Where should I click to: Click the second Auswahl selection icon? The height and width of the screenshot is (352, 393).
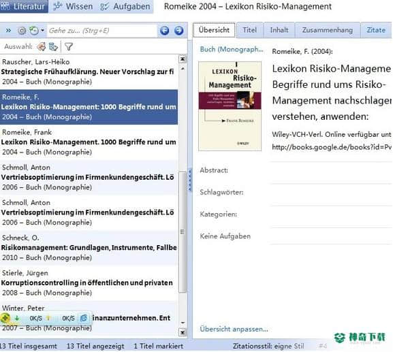coord(53,46)
